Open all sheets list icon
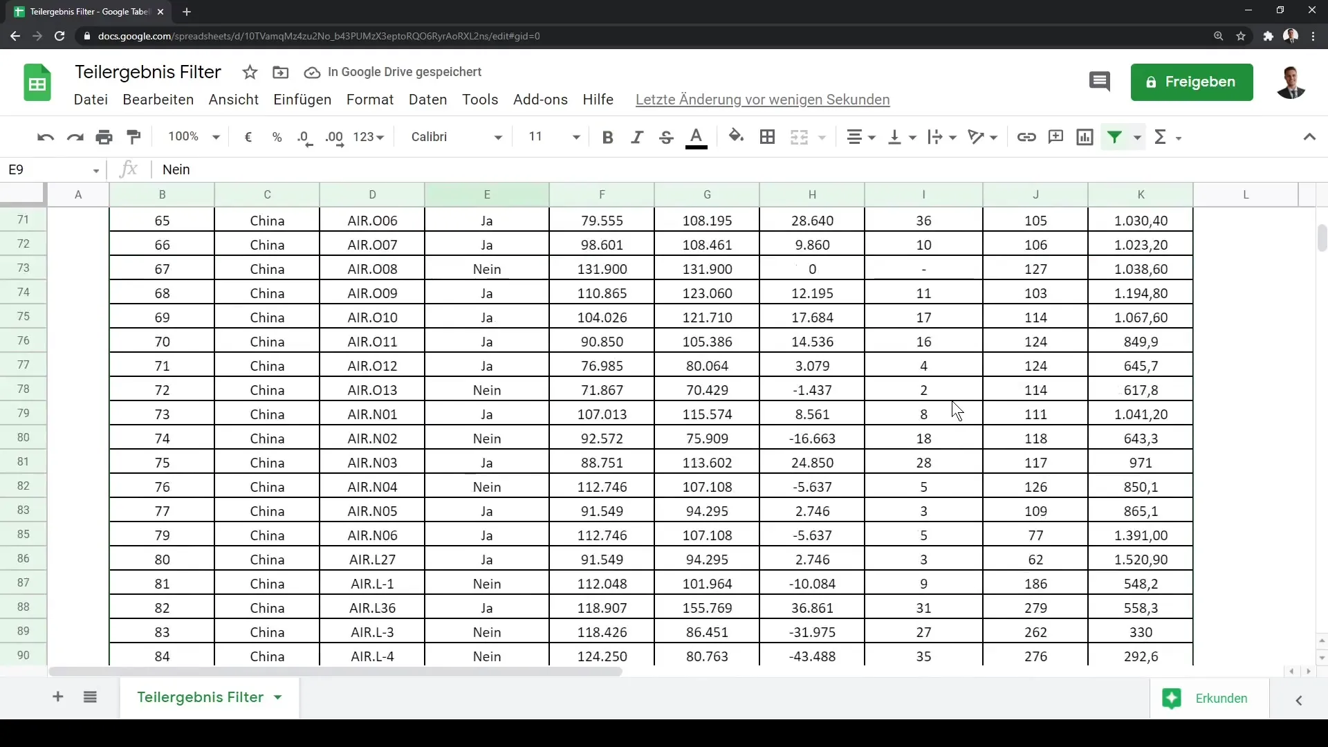The image size is (1328, 747). point(90,697)
